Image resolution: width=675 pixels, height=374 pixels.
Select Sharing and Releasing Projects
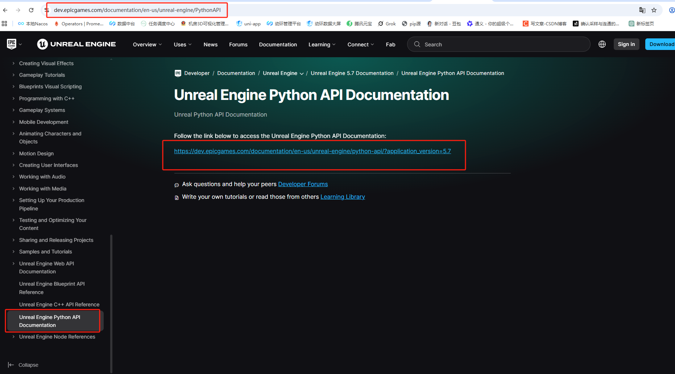[x=56, y=240]
